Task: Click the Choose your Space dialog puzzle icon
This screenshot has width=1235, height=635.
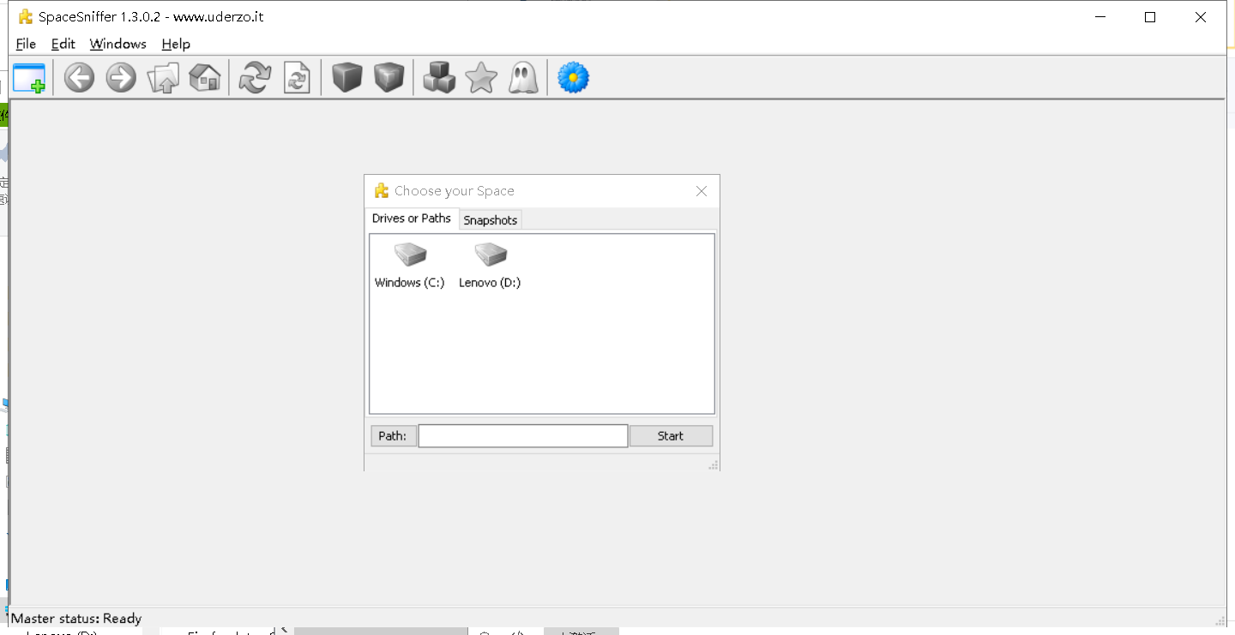Action: tap(382, 190)
